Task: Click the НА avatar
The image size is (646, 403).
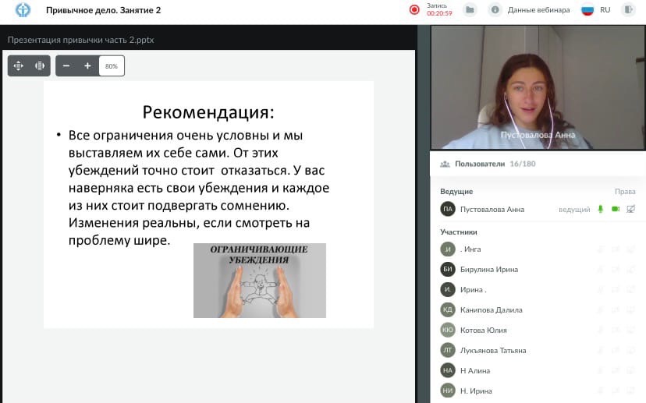Action: (448, 370)
